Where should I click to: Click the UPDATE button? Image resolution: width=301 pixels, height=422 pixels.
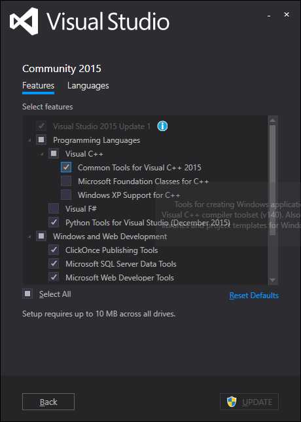click(x=249, y=402)
